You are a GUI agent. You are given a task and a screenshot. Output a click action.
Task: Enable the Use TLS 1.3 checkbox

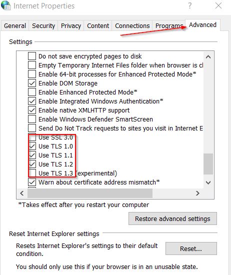[x=32, y=173]
